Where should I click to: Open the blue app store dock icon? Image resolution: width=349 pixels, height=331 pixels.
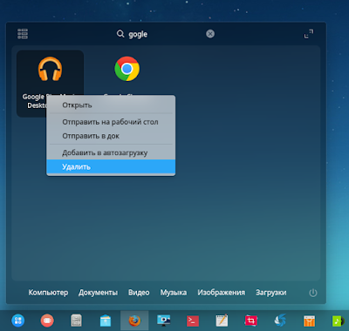tap(106, 321)
